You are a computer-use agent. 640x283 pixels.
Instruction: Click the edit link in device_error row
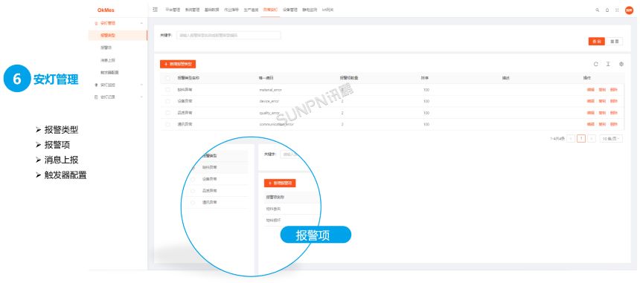point(591,101)
